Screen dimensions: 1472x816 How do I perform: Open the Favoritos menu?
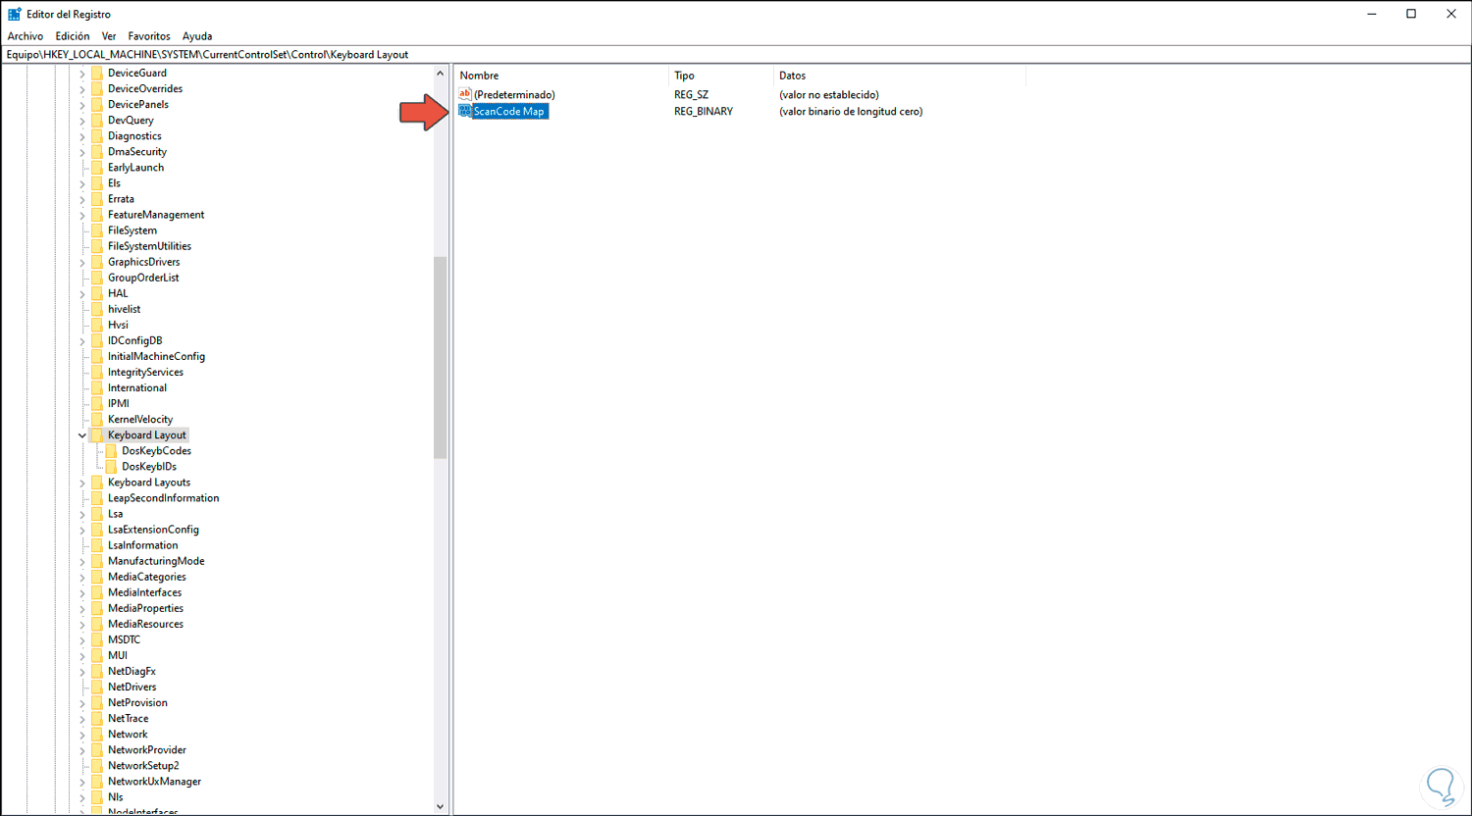point(149,36)
